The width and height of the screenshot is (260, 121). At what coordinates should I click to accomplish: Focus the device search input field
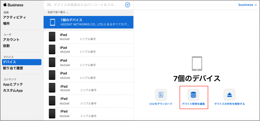click(85, 5)
